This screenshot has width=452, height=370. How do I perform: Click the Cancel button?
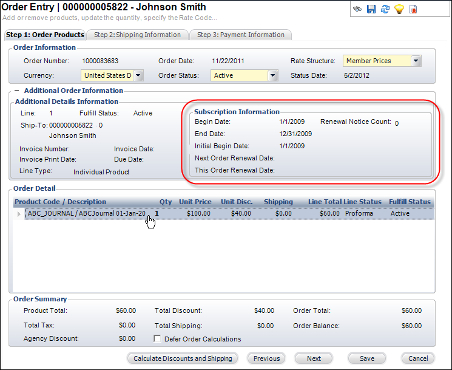(x=418, y=358)
